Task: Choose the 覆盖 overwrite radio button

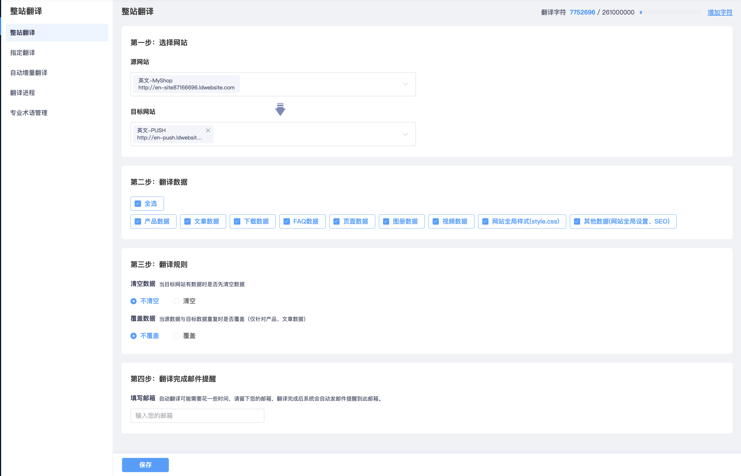Action: (176, 336)
